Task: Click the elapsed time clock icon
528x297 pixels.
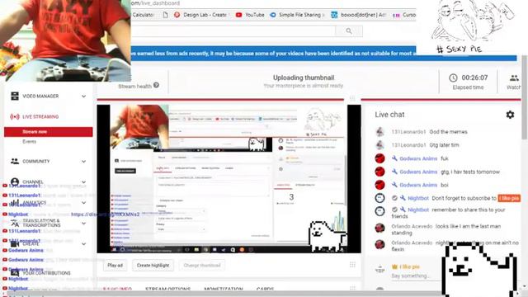Action: [x=453, y=78]
